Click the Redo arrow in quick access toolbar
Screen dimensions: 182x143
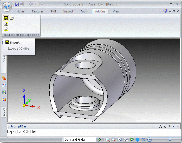point(31,4)
